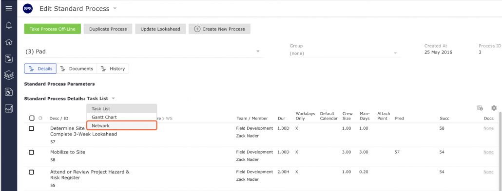This screenshot has height=191, width=502.
Task: Open the task list icon in sidebar
Action: pyautogui.click(x=9, y=58)
